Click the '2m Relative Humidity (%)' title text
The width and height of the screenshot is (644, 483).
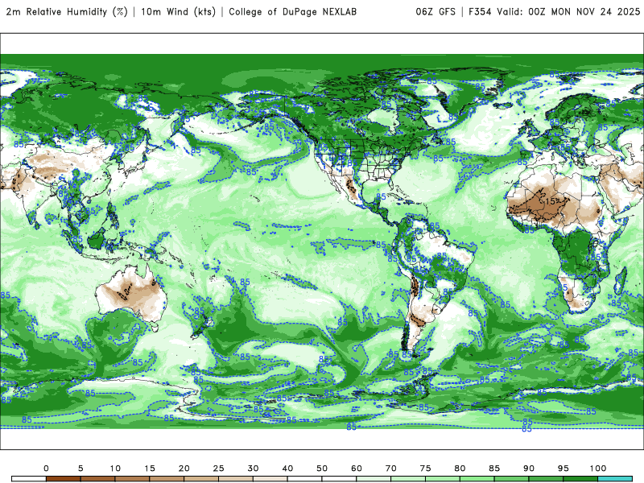[x=67, y=12]
